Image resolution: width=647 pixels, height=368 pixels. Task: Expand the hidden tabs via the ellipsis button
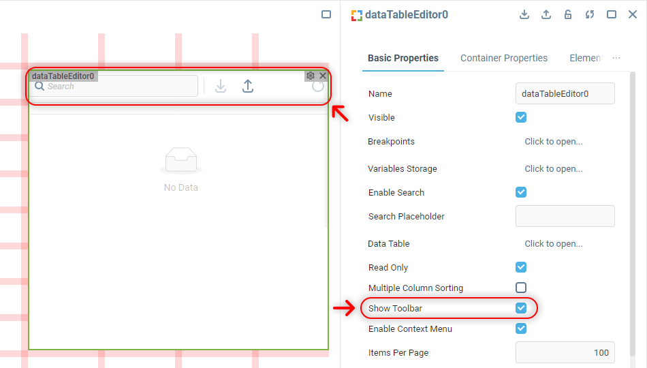pos(616,58)
